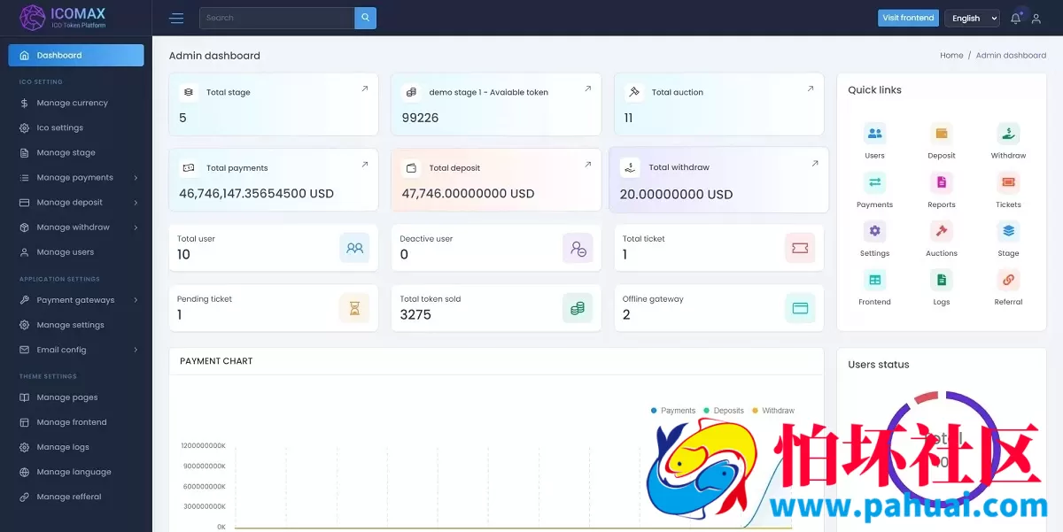Open Referral quick link icon
The image size is (1063, 532).
tap(1008, 280)
